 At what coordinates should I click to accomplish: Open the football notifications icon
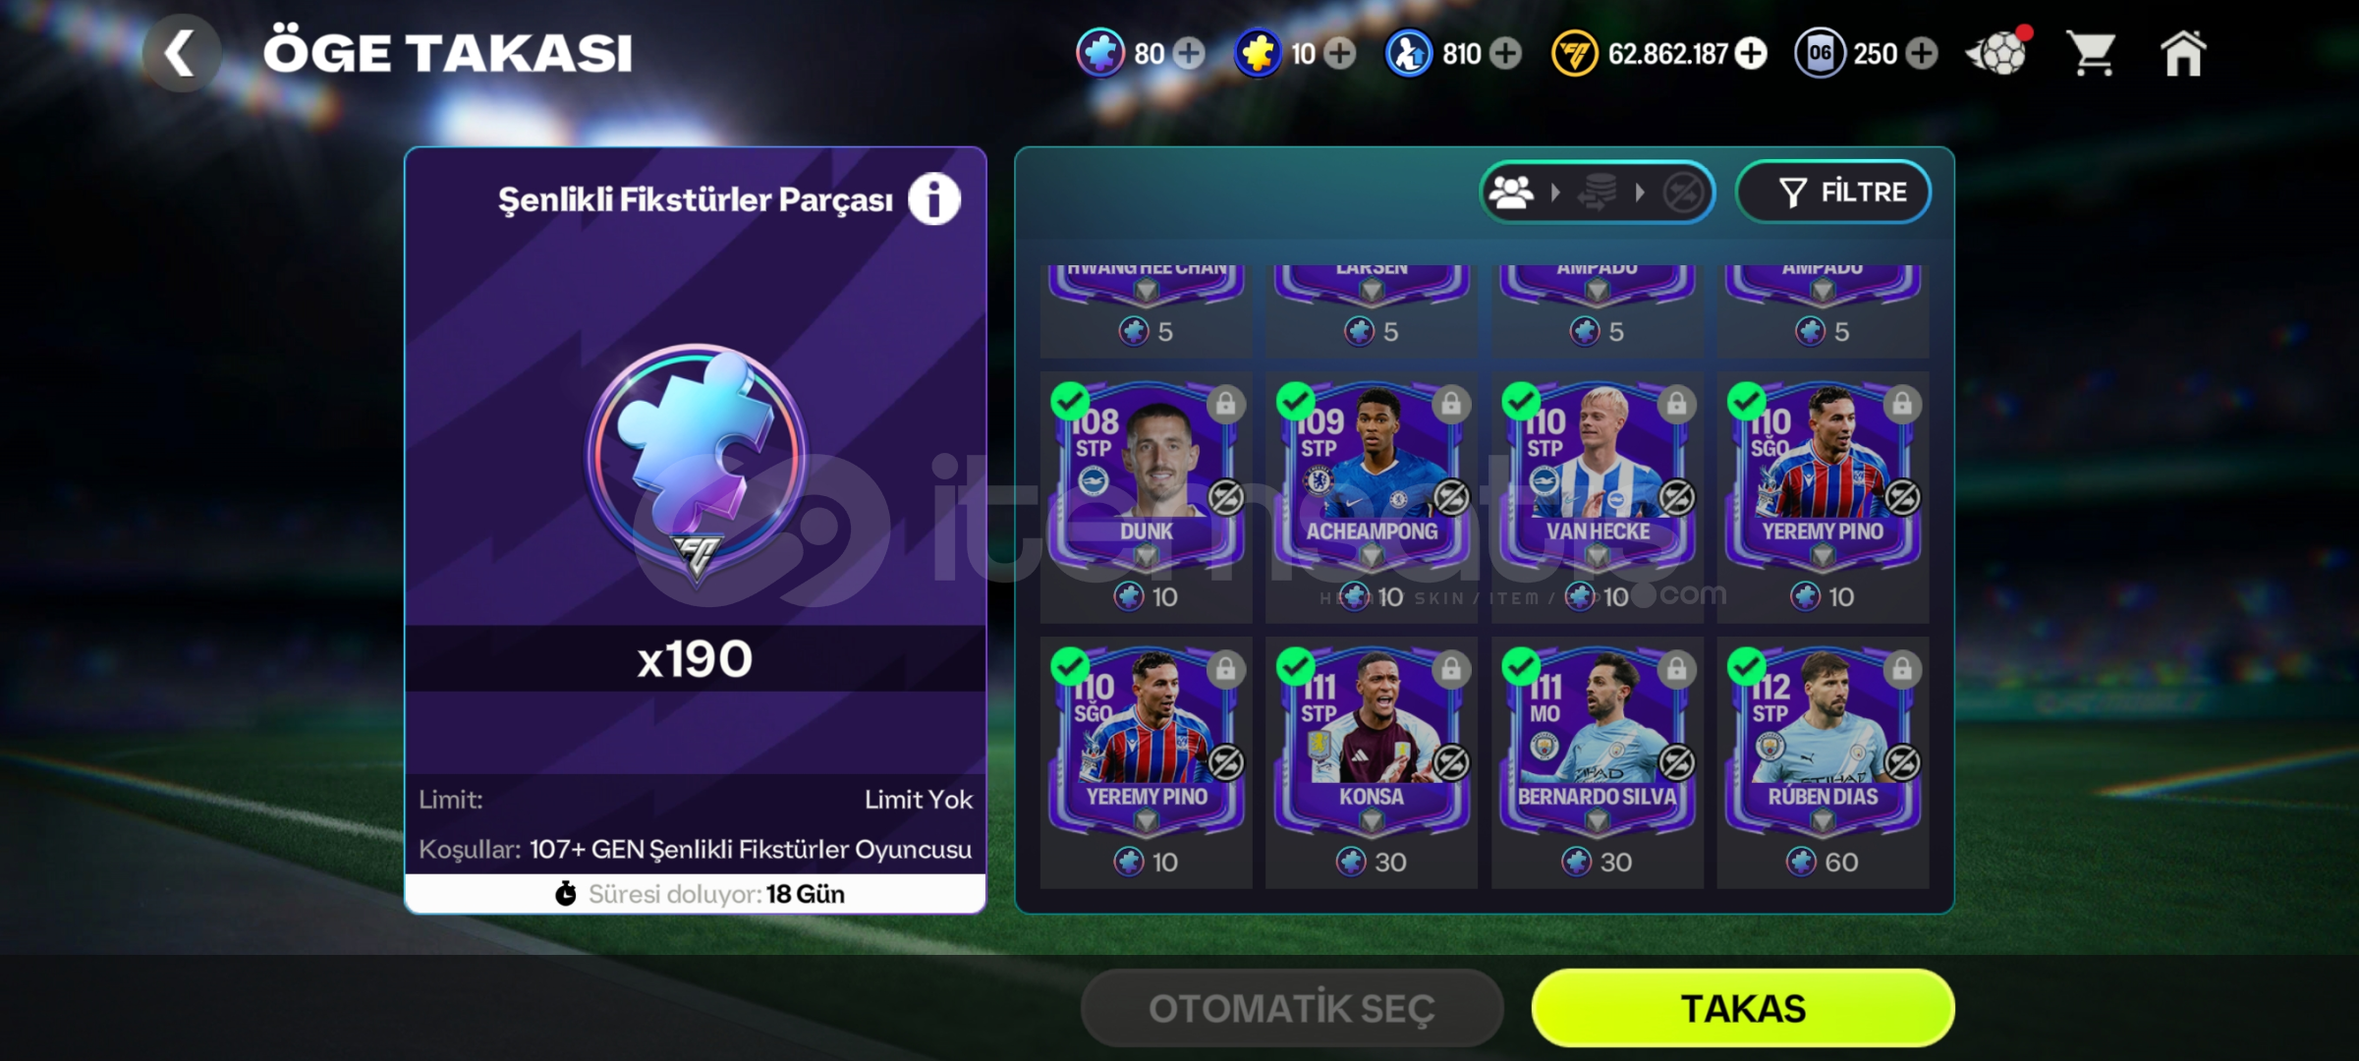coord(1998,51)
